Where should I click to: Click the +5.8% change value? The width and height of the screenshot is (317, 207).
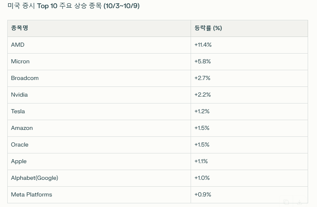pyautogui.click(x=202, y=62)
